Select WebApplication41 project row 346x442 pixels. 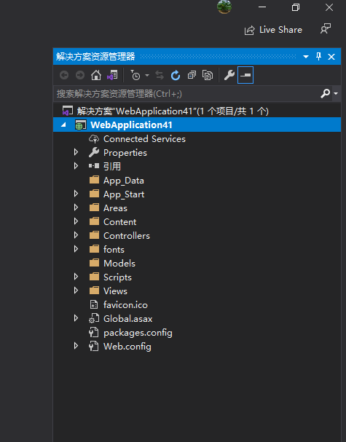pyautogui.click(x=197, y=125)
